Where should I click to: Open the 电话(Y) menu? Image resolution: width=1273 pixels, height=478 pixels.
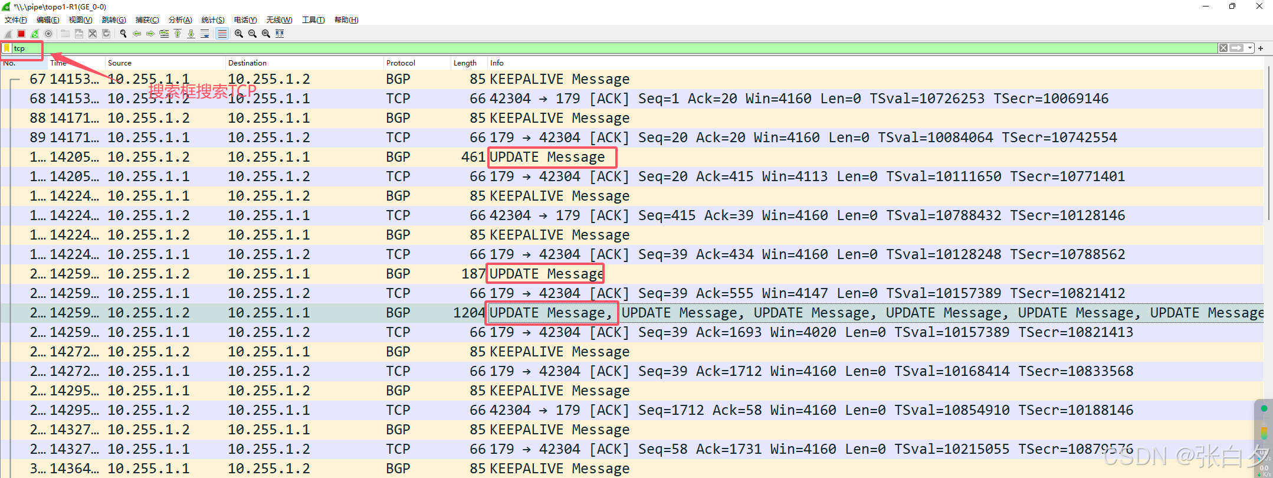(x=245, y=20)
